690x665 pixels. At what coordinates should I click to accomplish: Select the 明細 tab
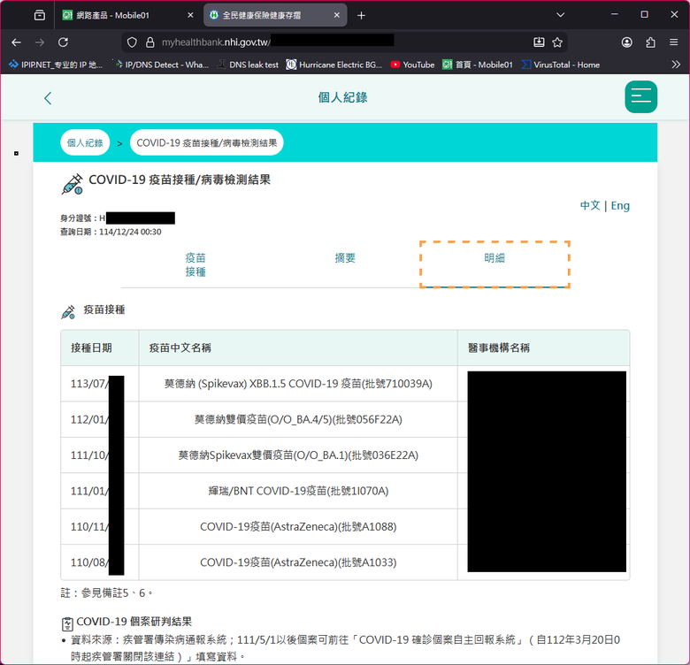tap(494, 258)
